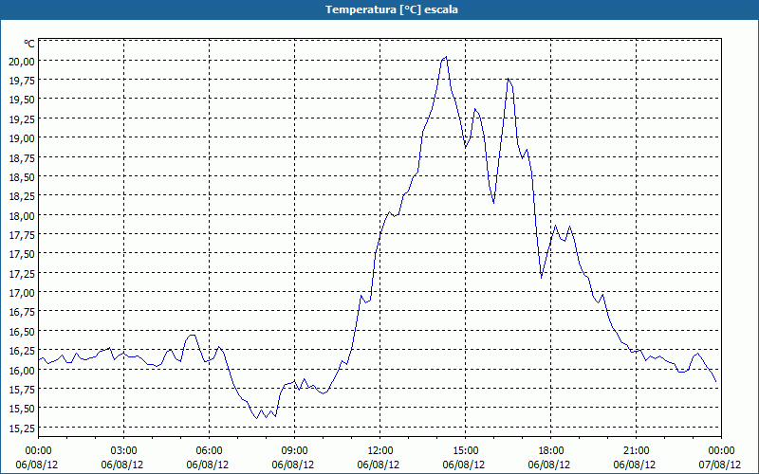Click the 17,00 axis label
This screenshot has height=474, width=759.
click(x=22, y=293)
